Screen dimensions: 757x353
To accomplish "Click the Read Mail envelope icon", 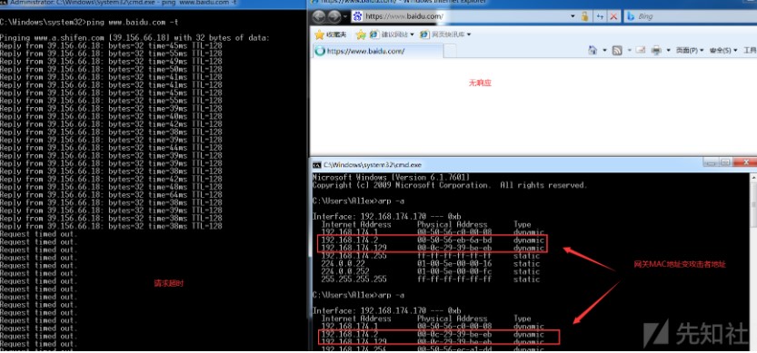I will tap(641, 50).
